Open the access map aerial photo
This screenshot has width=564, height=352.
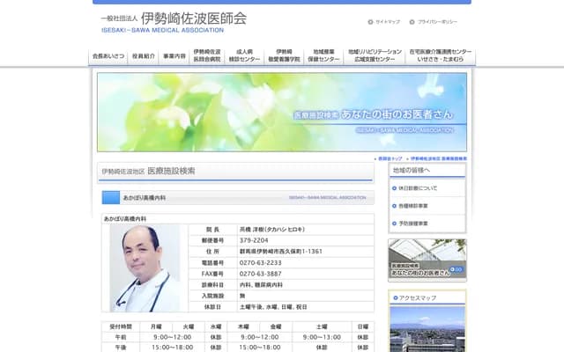pos(427,328)
